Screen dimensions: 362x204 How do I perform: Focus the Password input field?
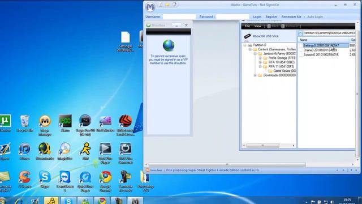click(232, 16)
